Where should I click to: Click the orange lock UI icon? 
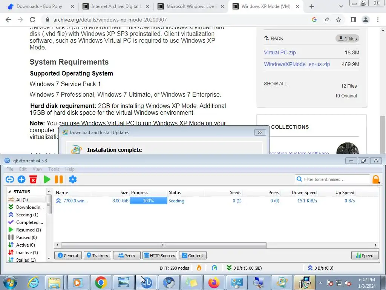coord(375,179)
